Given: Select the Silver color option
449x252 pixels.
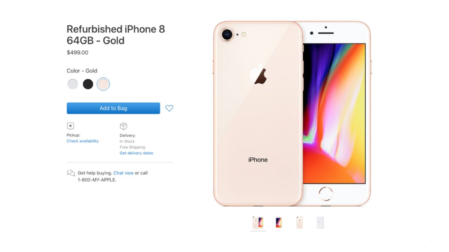Looking at the screenshot, I should point(73,84).
